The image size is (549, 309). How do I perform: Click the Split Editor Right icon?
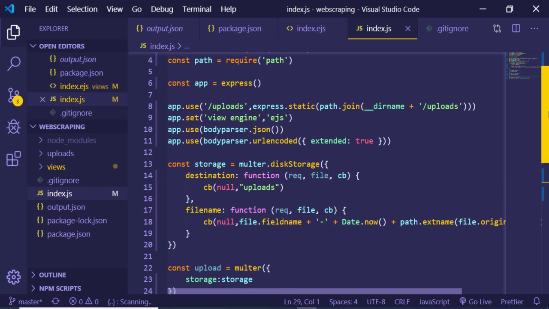pos(516,29)
